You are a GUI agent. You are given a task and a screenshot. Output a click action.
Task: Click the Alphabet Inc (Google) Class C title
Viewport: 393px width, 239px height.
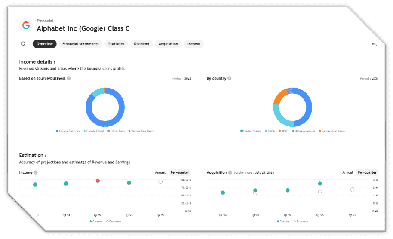click(83, 28)
